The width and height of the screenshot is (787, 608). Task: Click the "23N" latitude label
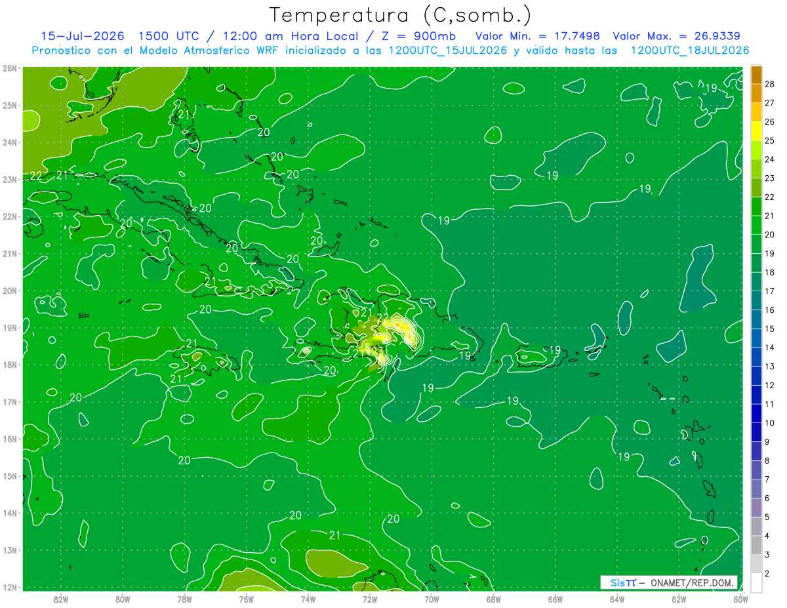click(x=10, y=179)
